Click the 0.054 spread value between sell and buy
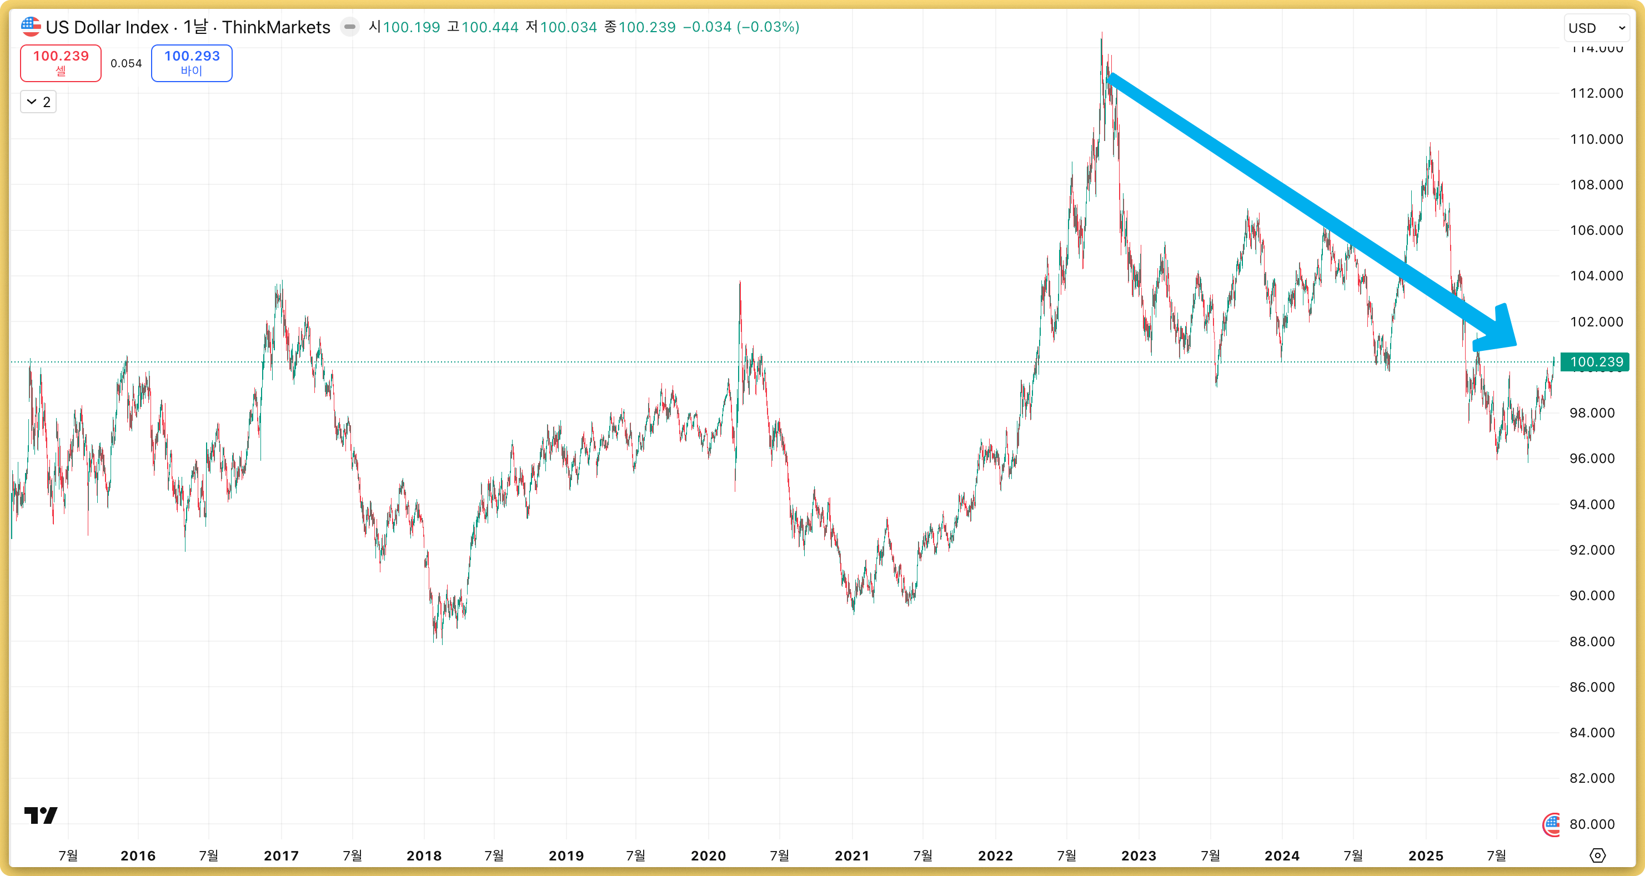 pos(126,63)
